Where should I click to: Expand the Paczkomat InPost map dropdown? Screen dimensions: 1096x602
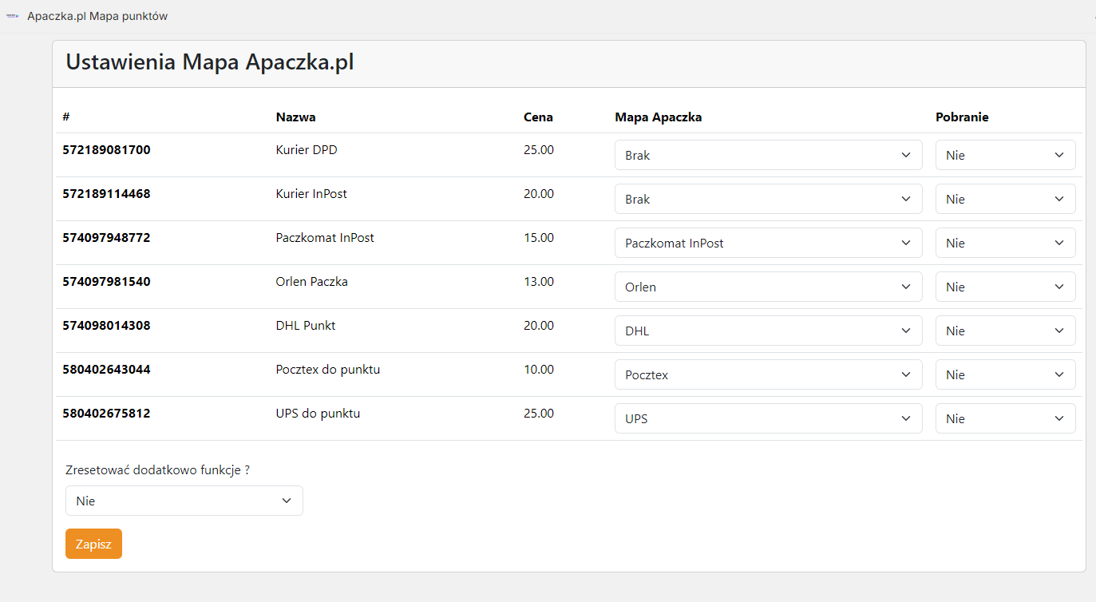point(768,243)
